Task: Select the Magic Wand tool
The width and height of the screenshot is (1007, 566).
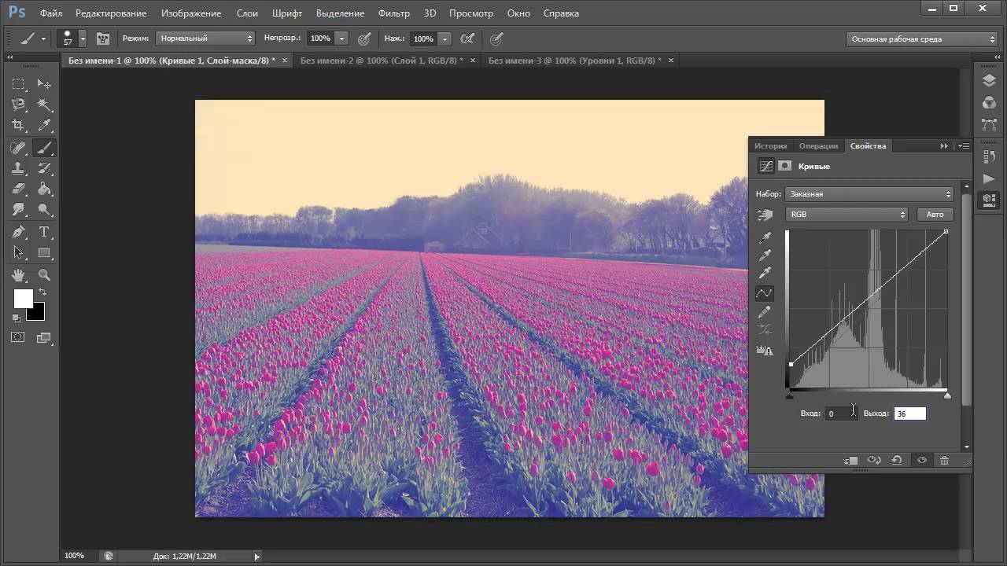Action: [x=45, y=105]
